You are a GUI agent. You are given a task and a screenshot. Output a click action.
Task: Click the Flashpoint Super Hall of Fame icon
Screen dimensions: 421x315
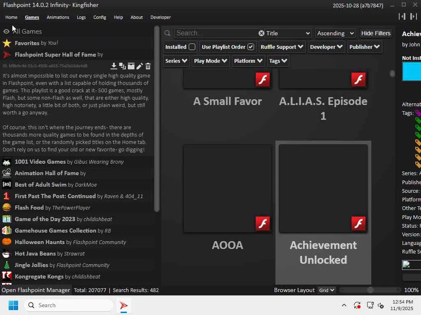click(x=7, y=55)
